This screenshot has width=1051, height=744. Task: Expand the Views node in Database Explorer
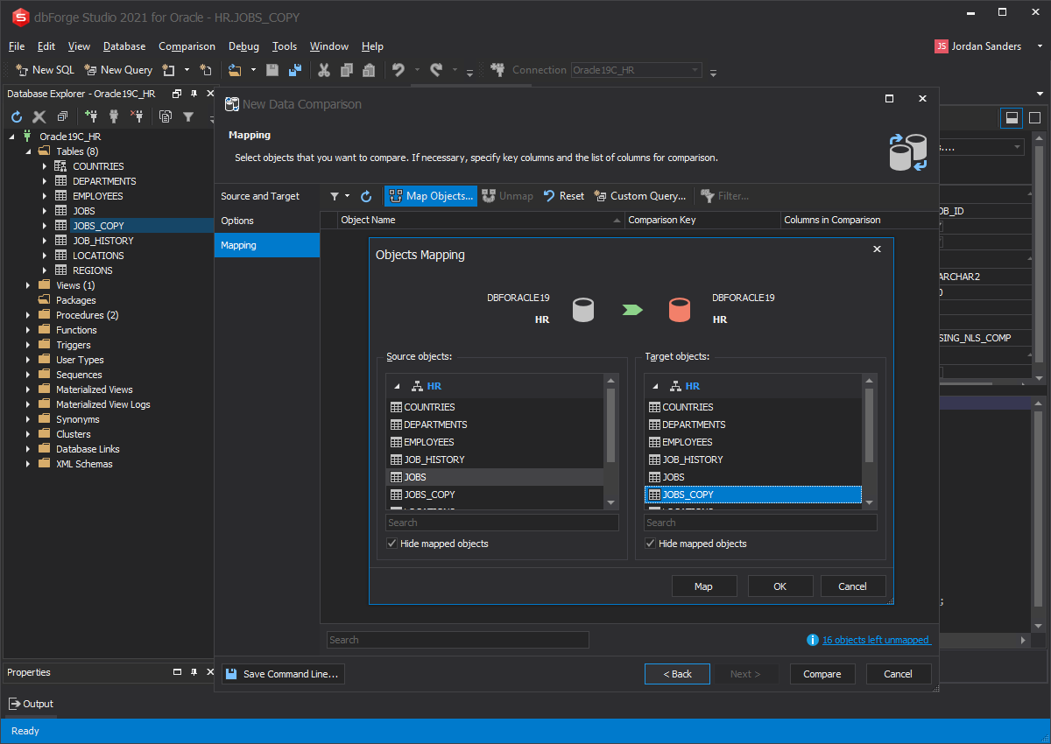[28, 285]
